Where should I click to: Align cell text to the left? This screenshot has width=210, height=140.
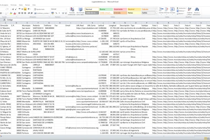[x=19, y=13]
